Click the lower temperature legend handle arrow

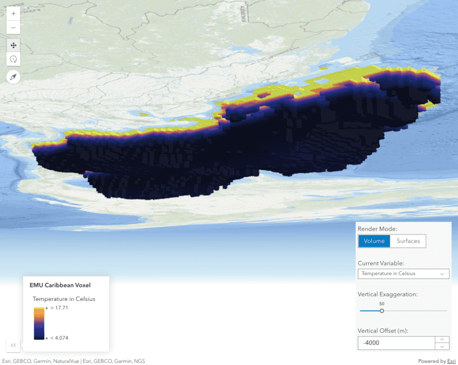click(x=47, y=338)
